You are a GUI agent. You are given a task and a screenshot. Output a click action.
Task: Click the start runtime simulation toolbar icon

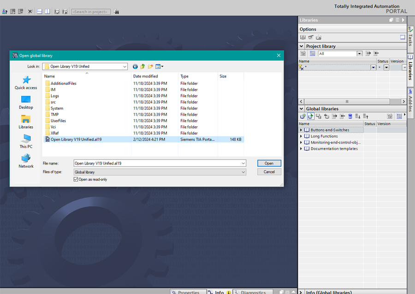13,12
